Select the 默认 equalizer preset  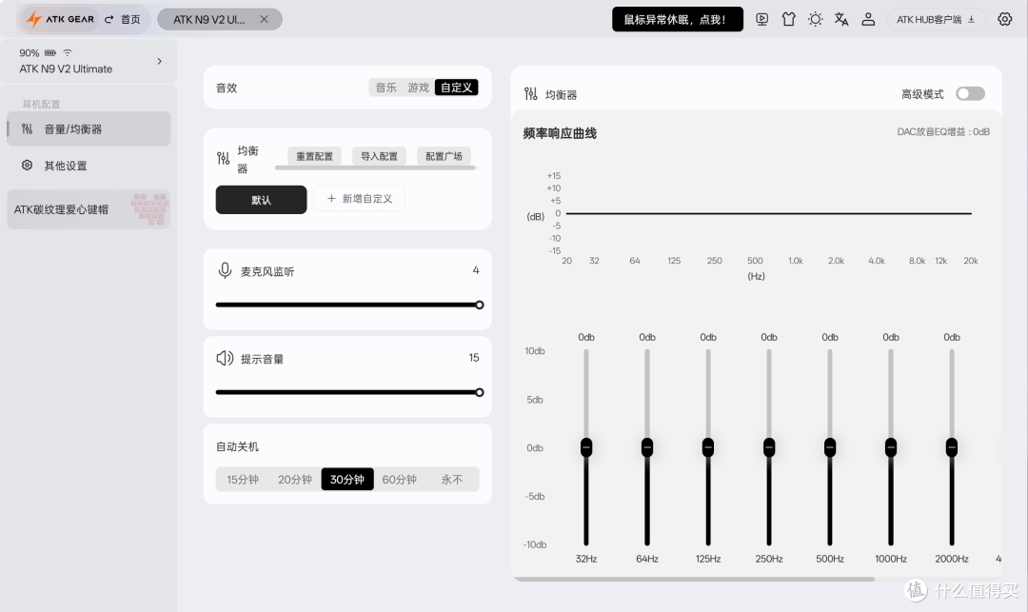(261, 200)
